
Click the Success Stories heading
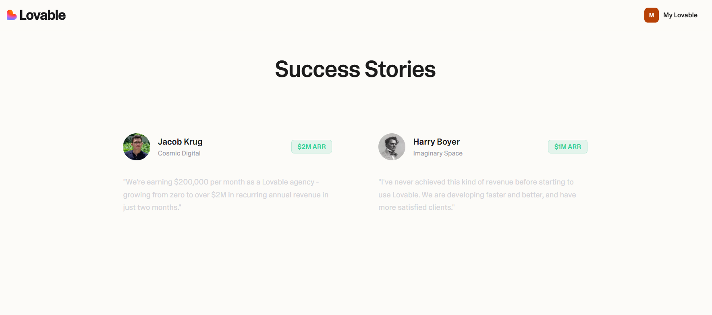[355, 69]
